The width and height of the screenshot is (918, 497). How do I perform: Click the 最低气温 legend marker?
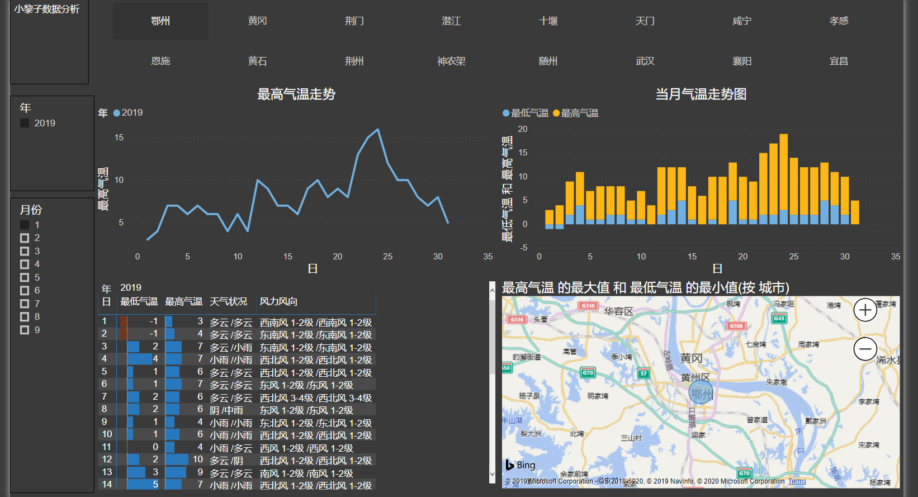click(x=506, y=113)
